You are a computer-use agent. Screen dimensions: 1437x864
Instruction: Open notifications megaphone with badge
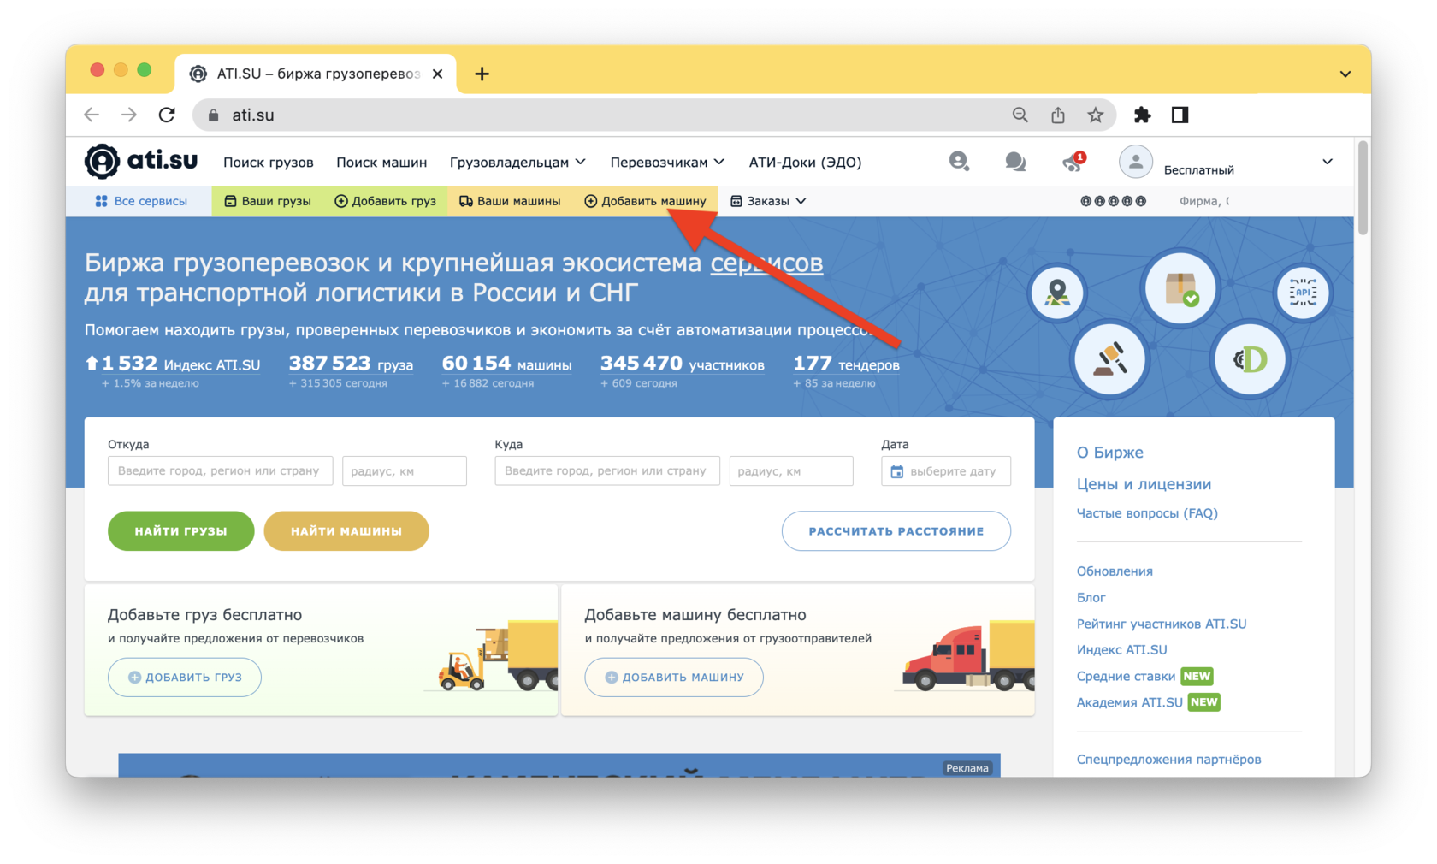[1073, 162]
